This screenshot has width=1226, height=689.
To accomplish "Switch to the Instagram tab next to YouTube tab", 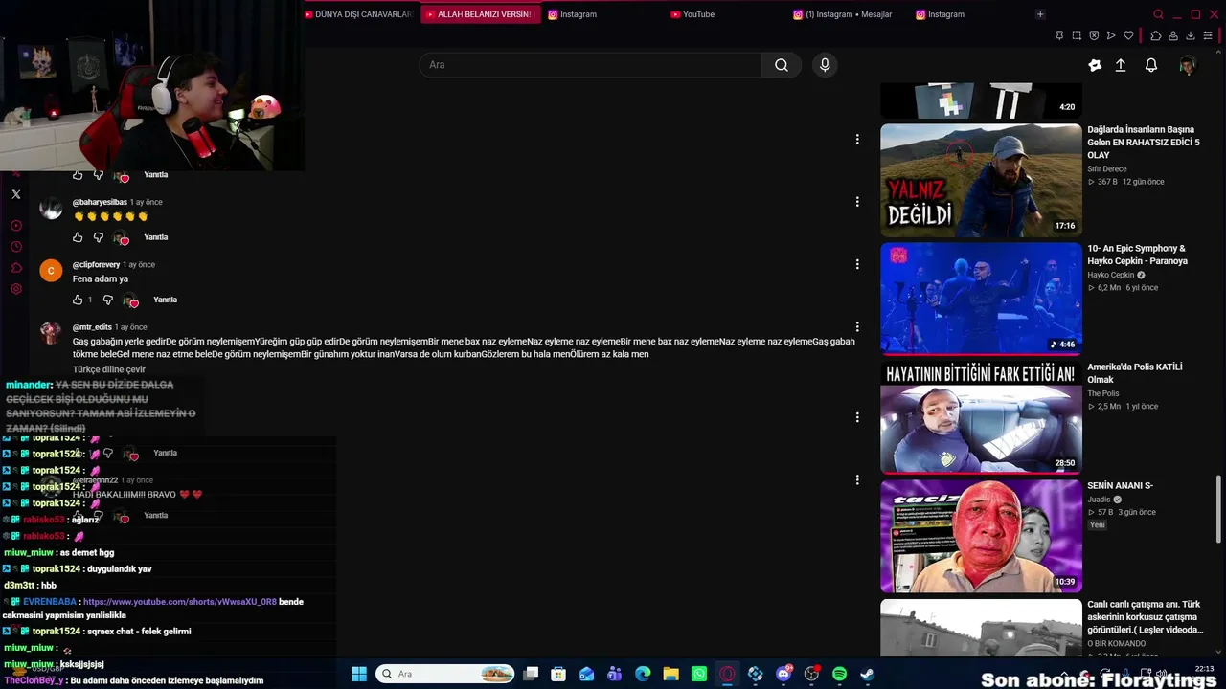I will point(603,14).
